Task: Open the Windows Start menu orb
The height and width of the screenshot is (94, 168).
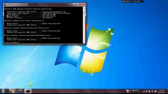Action: click(3, 91)
